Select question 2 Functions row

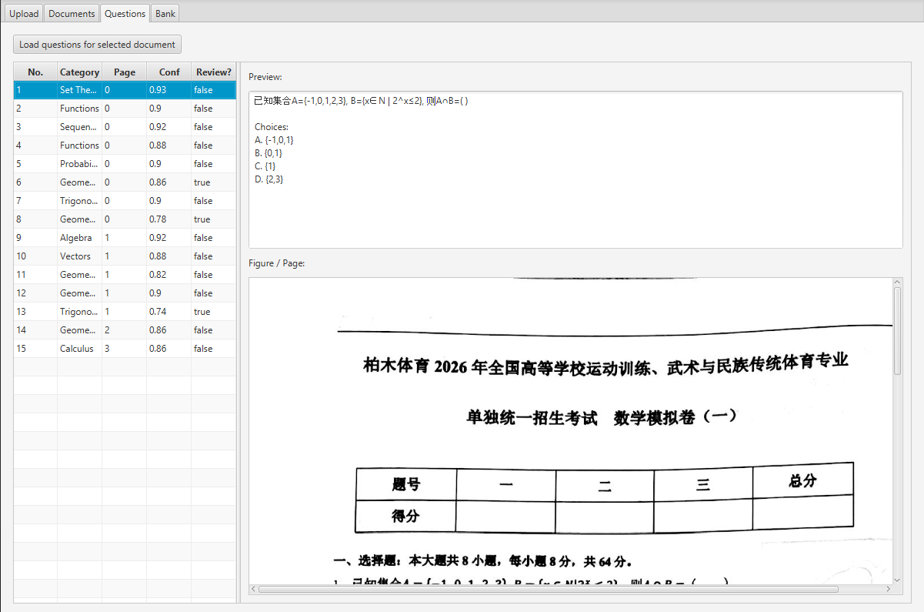pos(125,109)
